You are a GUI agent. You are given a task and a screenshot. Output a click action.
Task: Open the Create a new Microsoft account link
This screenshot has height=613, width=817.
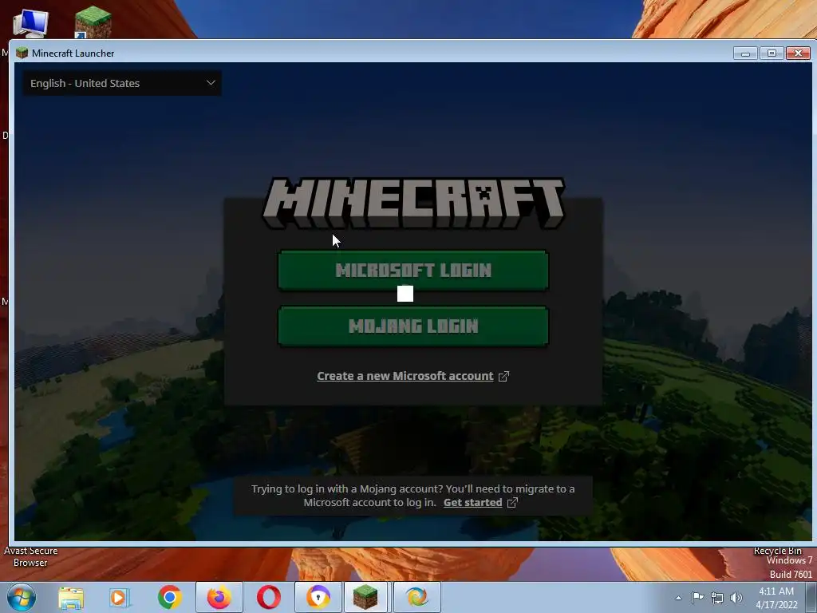405,376
